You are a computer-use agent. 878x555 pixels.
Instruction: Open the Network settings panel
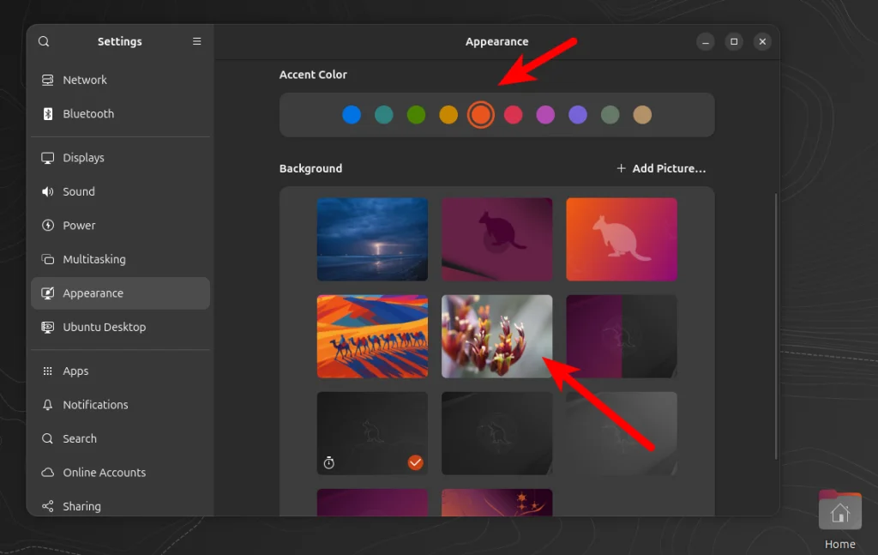[x=85, y=79]
